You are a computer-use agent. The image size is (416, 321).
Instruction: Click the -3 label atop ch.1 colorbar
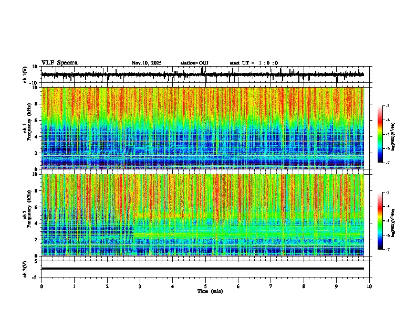coord(388,105)
